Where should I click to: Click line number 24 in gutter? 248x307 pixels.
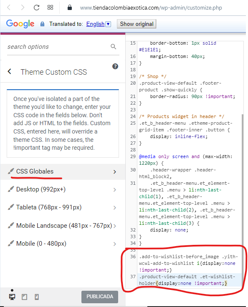[x=133, y=116]
